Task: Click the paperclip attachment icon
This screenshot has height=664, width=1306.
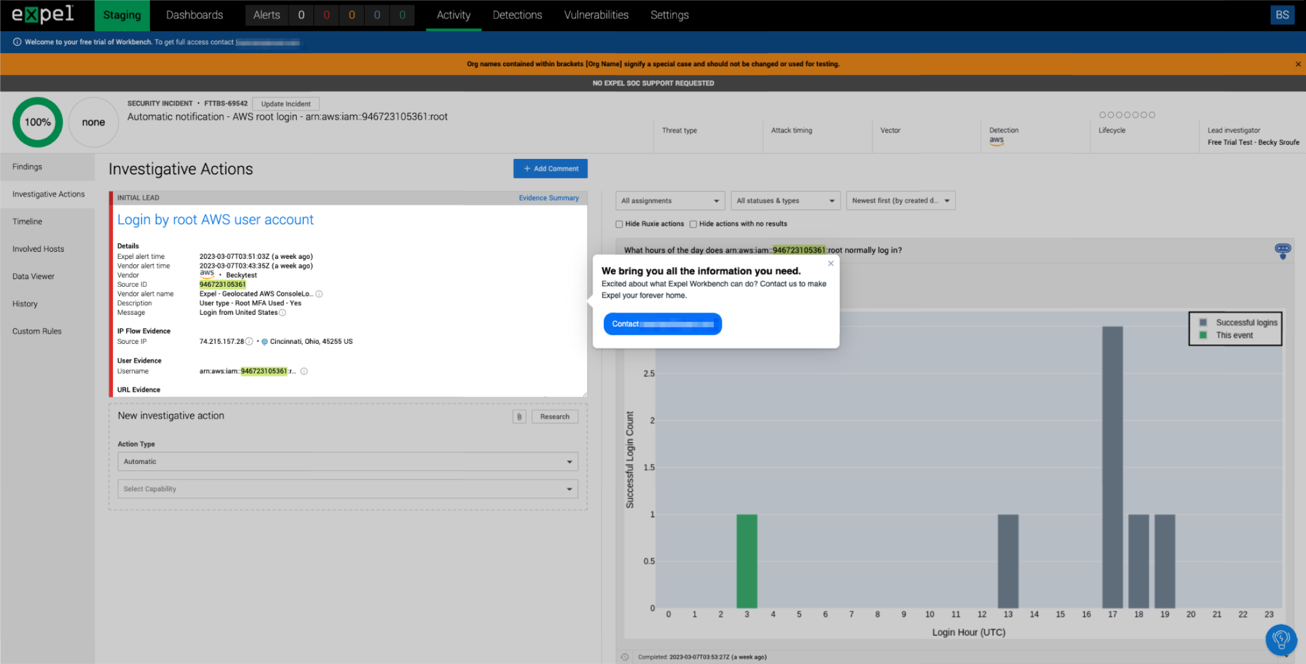Action: click(x=519, y=417)
